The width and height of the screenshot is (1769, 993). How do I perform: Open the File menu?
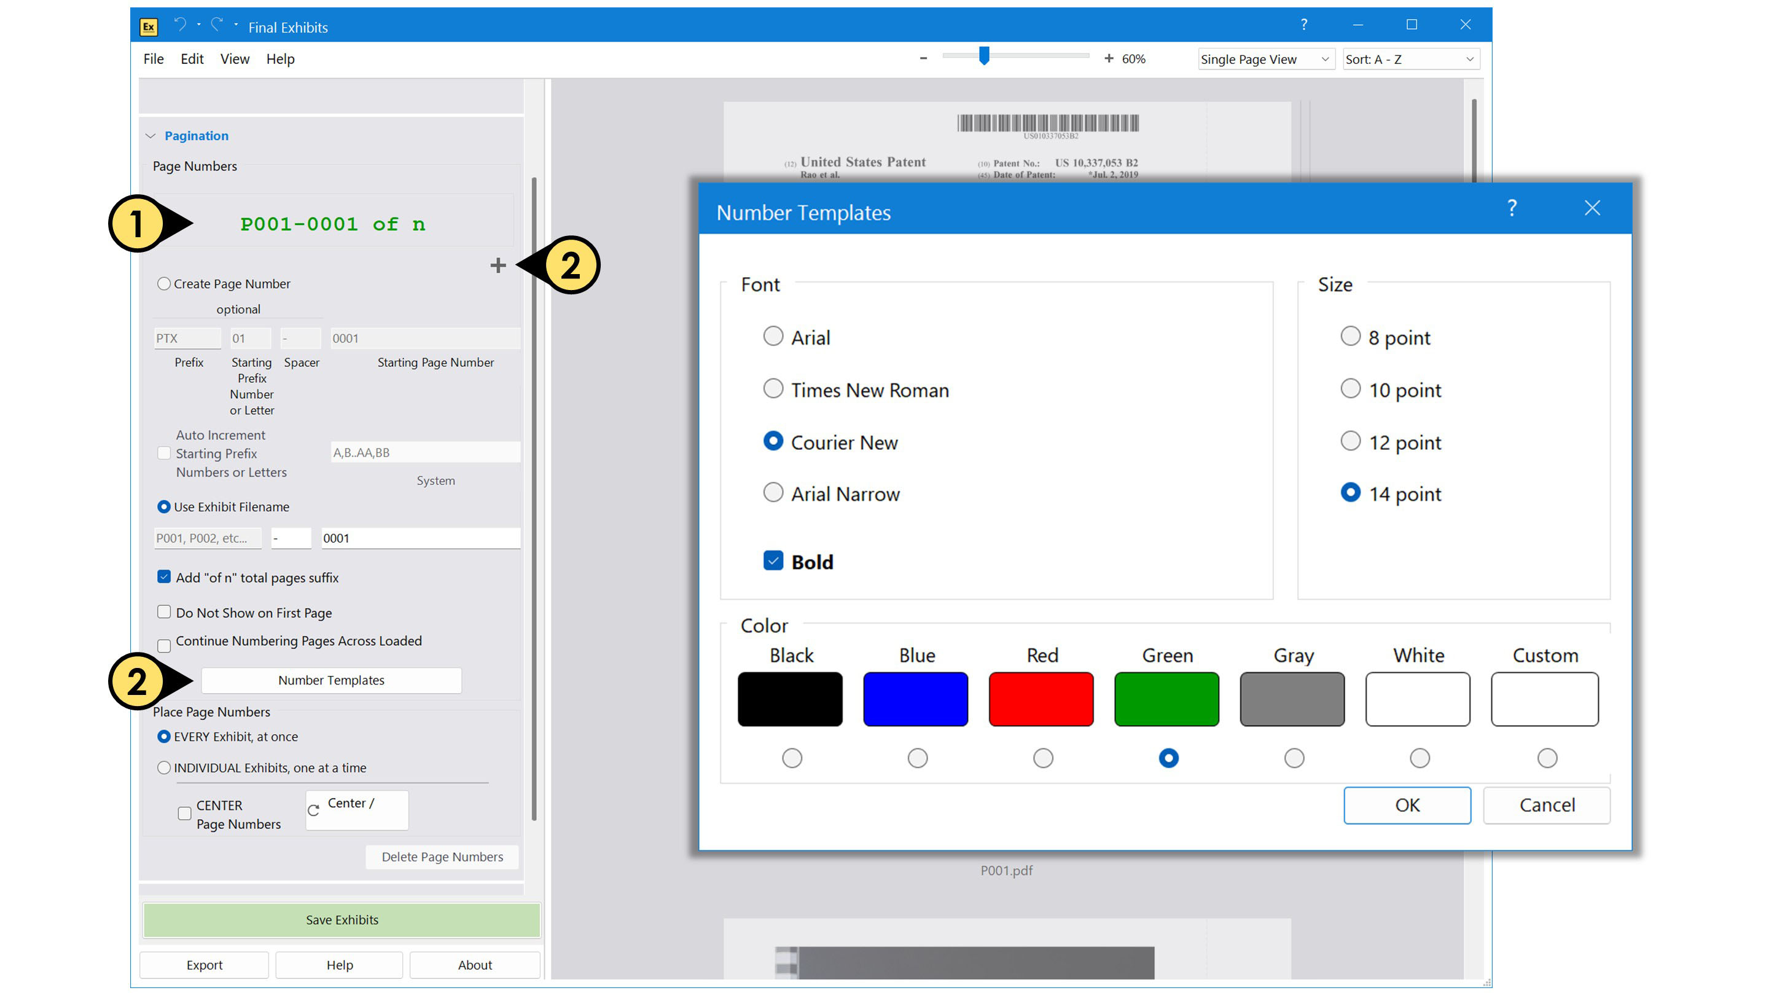pos(153,59)
